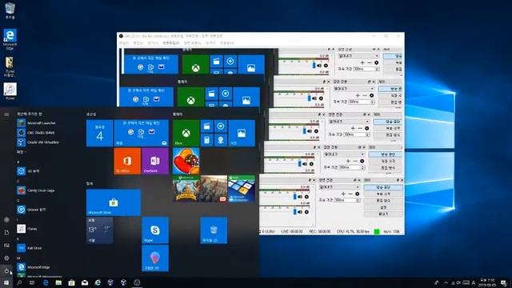Open the Calendar tile showing 4
This screenshot has width=512, height=288.
point(99,133)
